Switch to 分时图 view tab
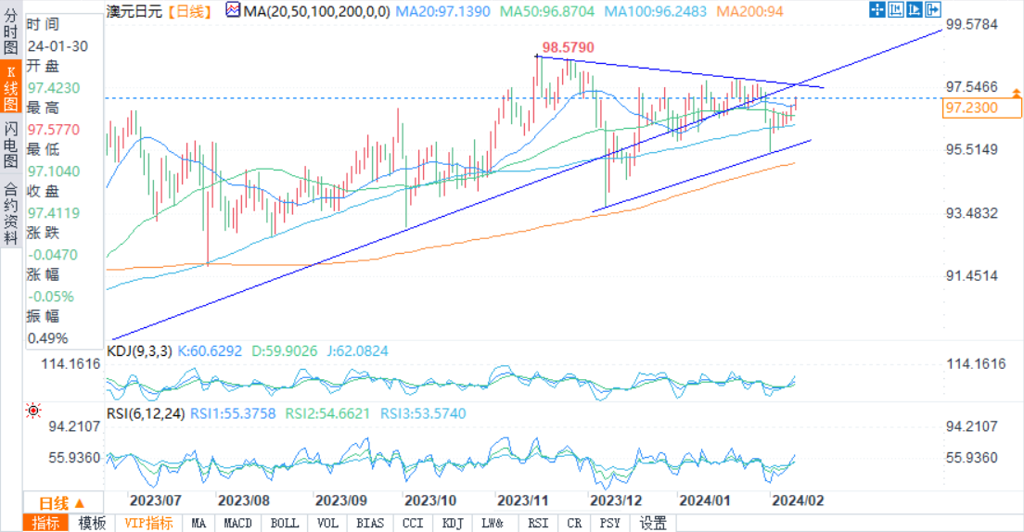 [11, 34]
